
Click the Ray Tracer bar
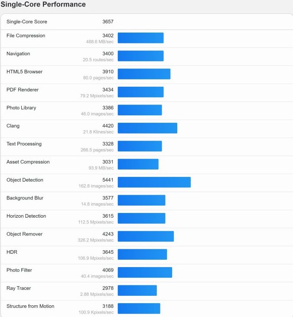(137, 291)
